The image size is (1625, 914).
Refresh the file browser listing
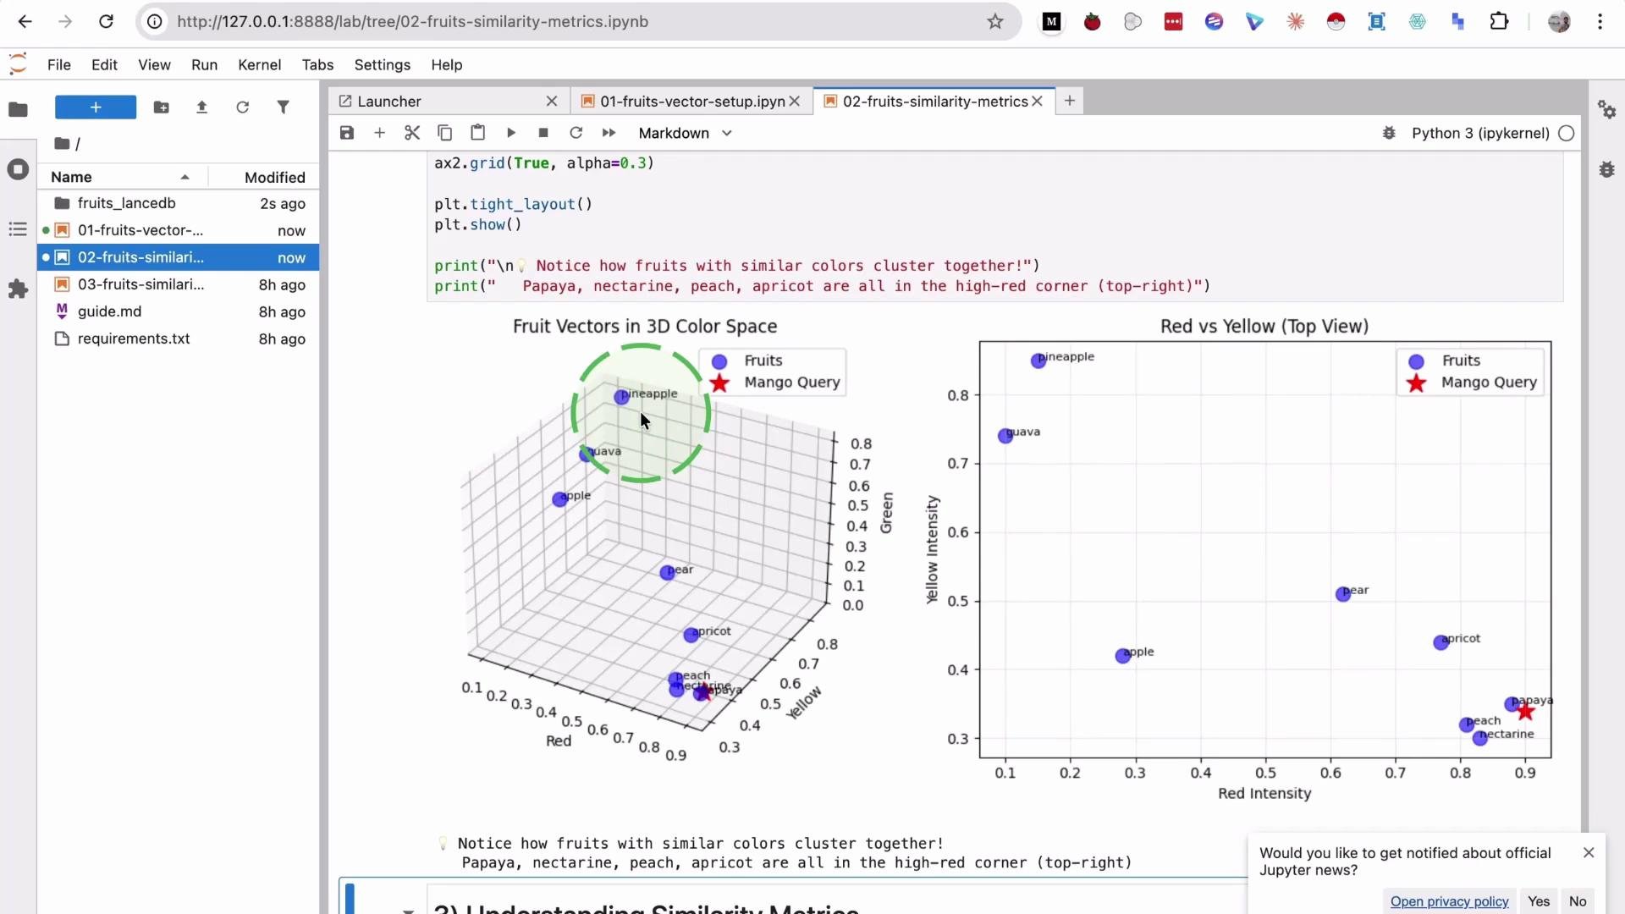click(x=242, y=107)
